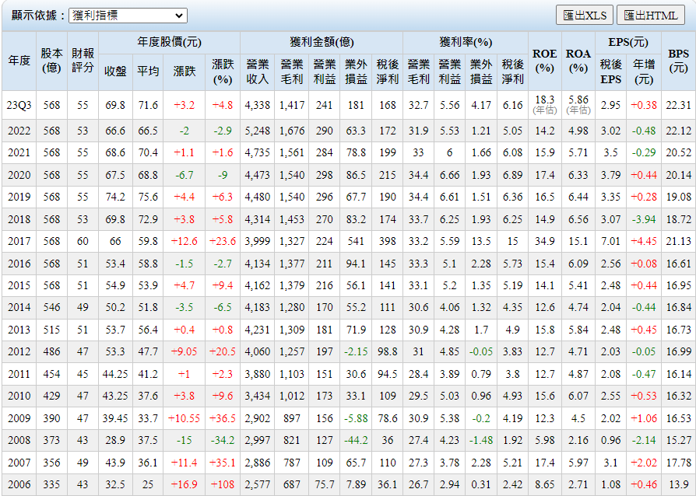Click the 年度 column header
Viewport: 696px width, 496px height.
click(x=19, y=61)
